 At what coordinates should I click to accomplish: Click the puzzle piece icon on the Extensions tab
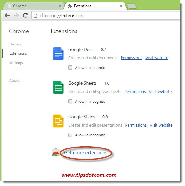pyautogui.click(x=70, y=6)
